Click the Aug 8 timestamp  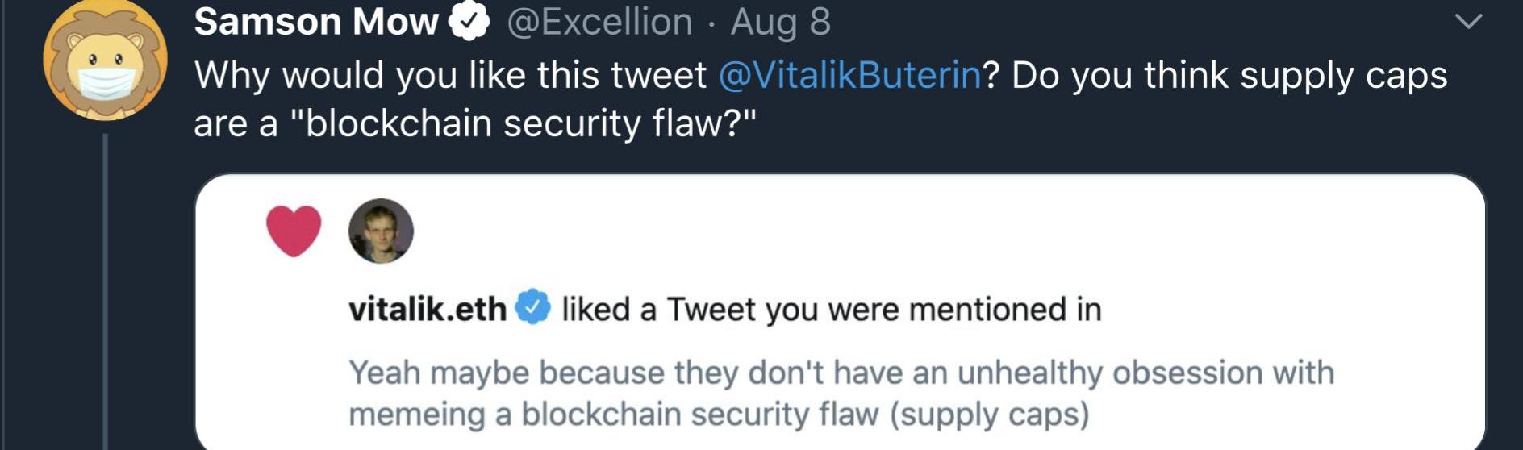pyautogui.click(x=780, y=22)
